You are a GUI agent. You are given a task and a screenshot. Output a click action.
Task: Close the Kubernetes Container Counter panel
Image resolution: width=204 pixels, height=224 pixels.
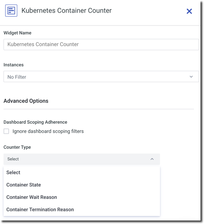pos(189,11)
